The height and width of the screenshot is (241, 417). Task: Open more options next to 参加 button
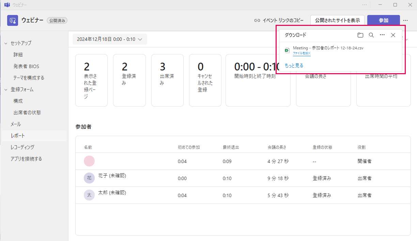(x=405, y=20)
